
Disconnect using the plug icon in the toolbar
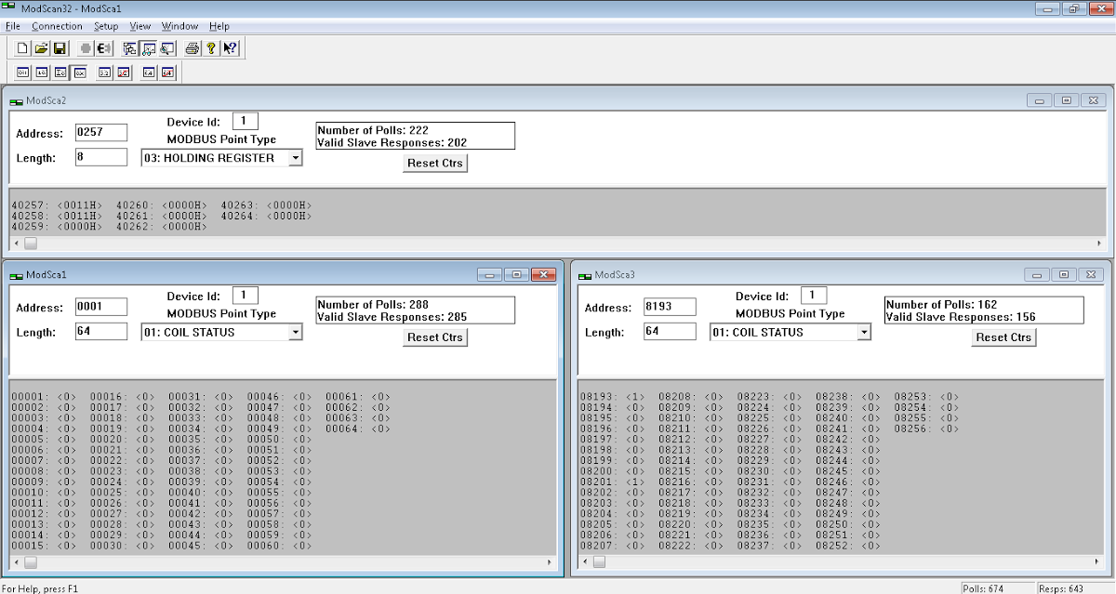103,48
